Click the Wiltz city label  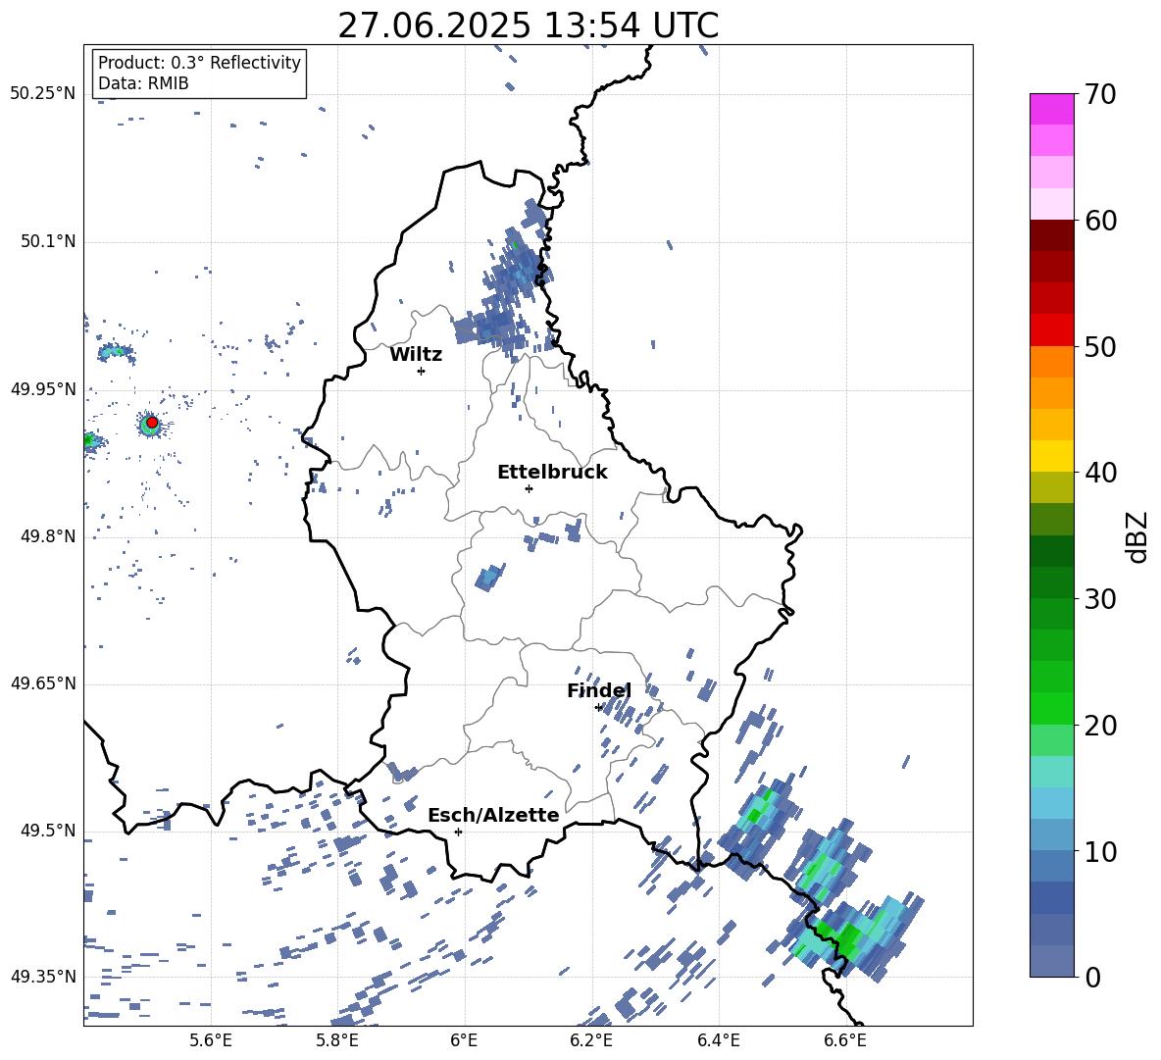pyautogui.click(x=416, y=355)
